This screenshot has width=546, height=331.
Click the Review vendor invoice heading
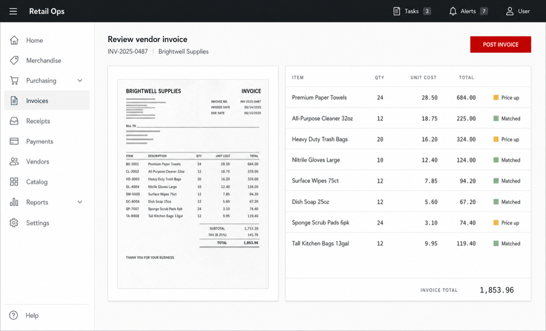[x=147, y=39]
